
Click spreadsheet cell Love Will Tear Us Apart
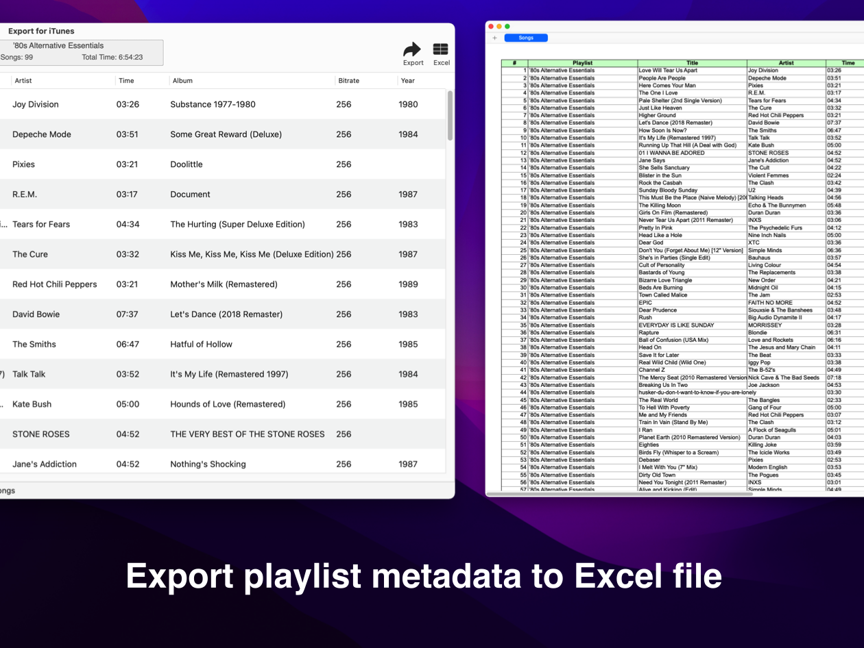(692, 71)
